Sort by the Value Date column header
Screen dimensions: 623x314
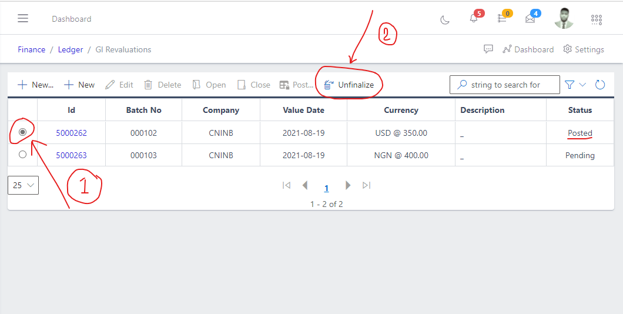click(x=303, y=110)
